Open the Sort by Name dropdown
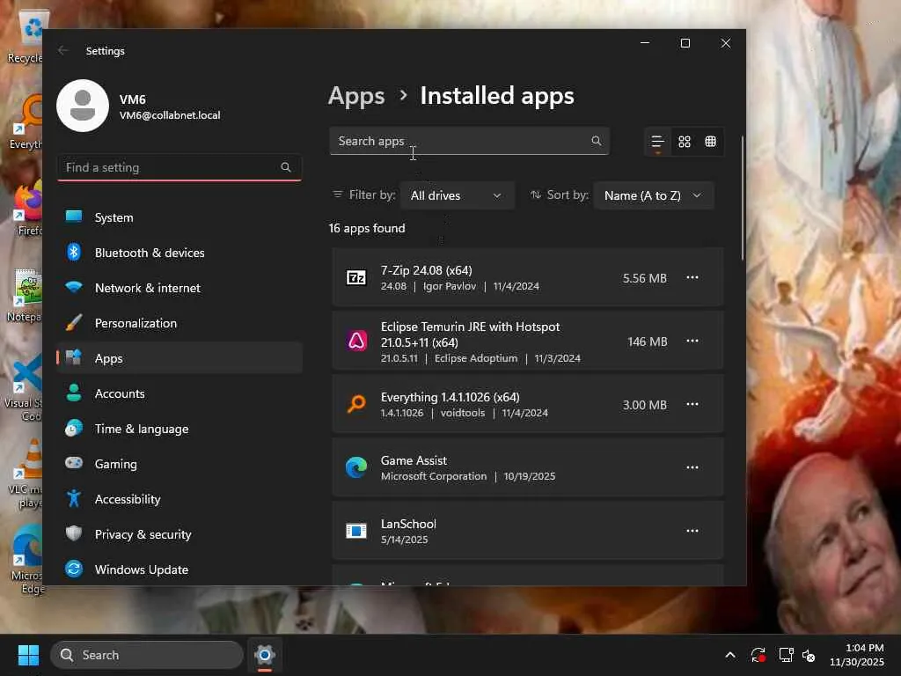The image size is (901, 676). coord(654,195)
